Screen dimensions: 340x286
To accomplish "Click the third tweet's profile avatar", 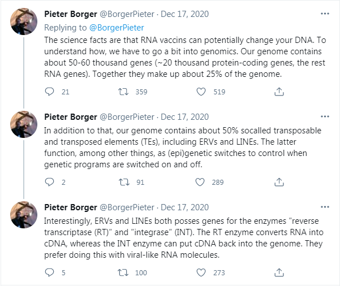I will click(x=24, y=214).
